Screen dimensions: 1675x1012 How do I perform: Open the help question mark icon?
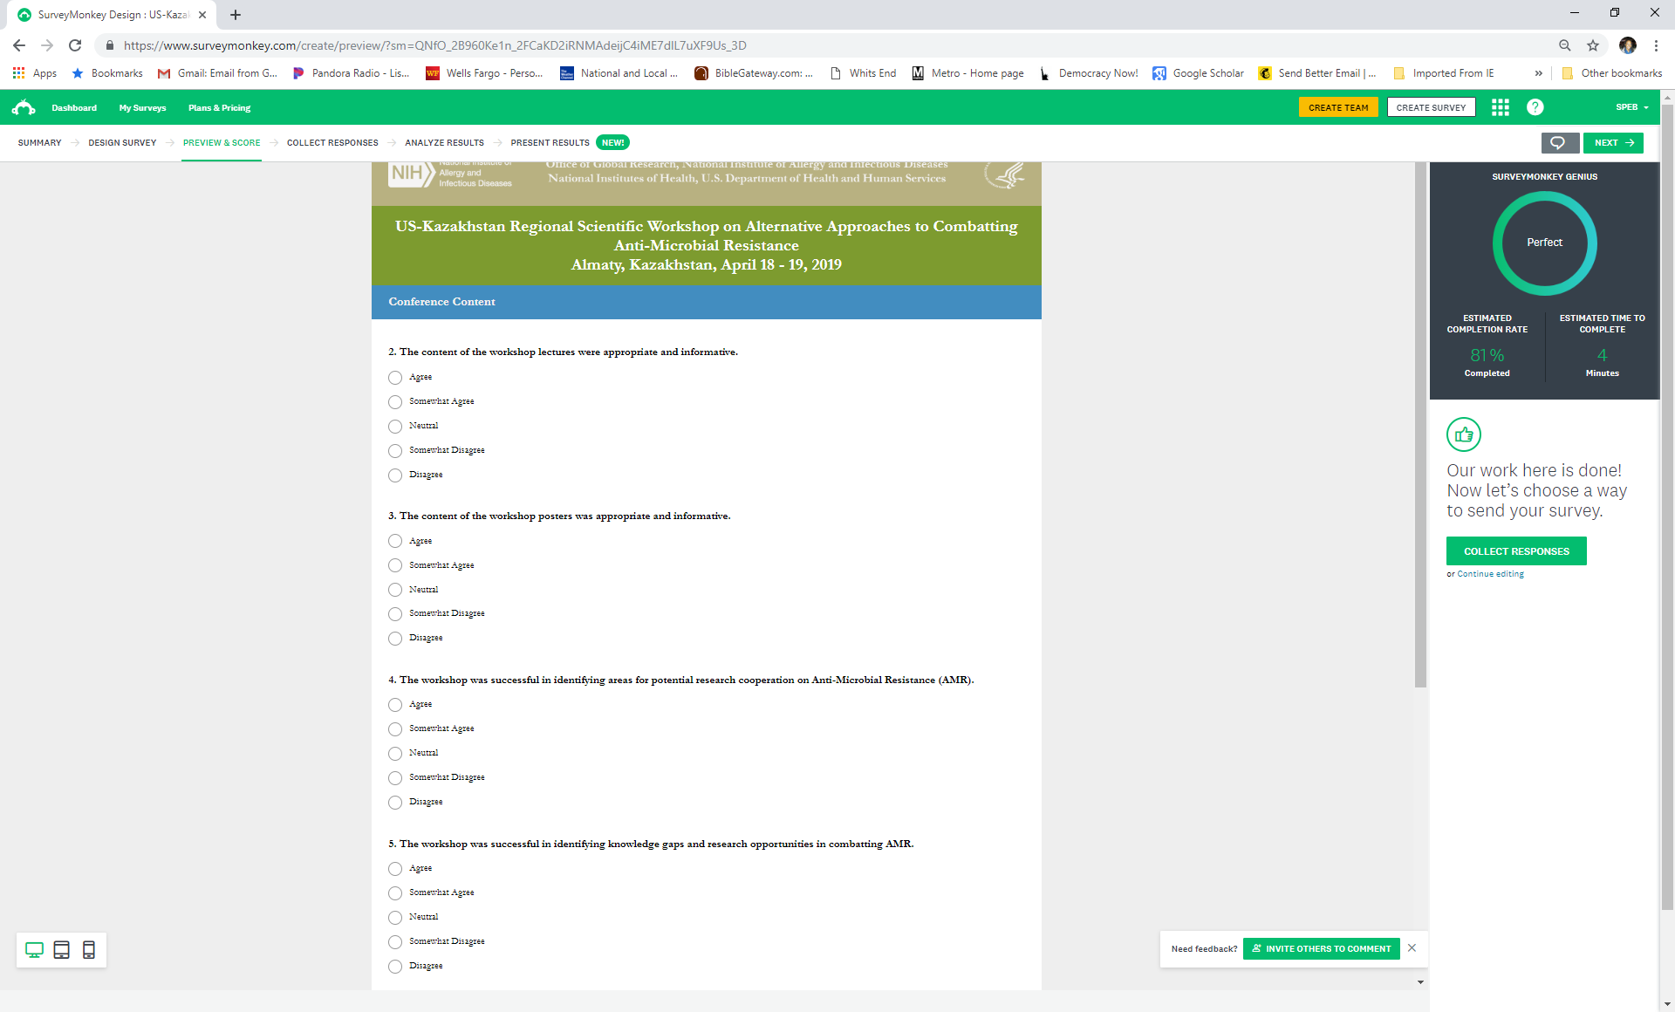[x=1535, y=107]
